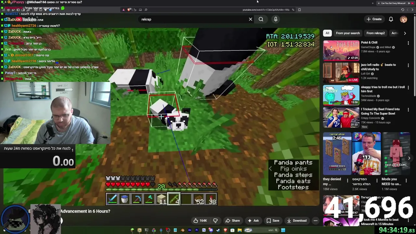Open options for 'they denied my' Short
Viewport: 416px width, 234px height.
(347, 180)
